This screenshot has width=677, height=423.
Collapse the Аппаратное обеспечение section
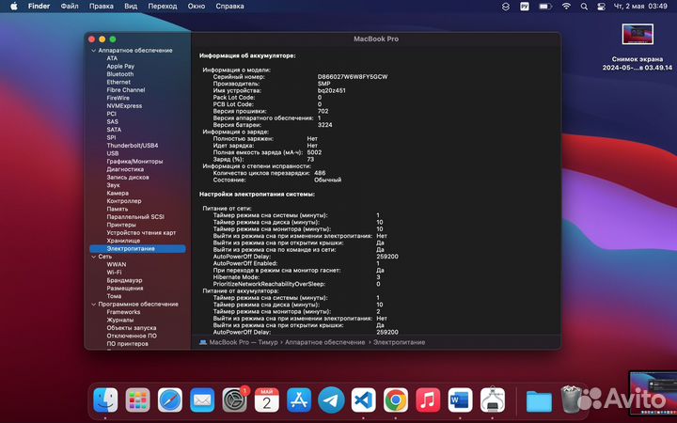tap(93, 51)
